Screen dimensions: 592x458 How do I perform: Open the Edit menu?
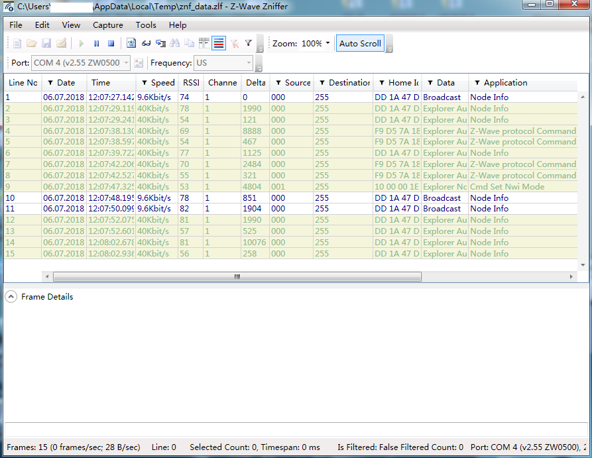pos(42,25)
